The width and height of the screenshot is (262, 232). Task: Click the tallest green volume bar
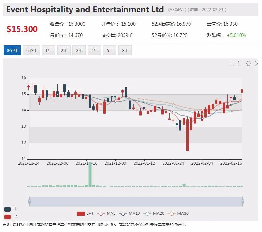point(90,174)
